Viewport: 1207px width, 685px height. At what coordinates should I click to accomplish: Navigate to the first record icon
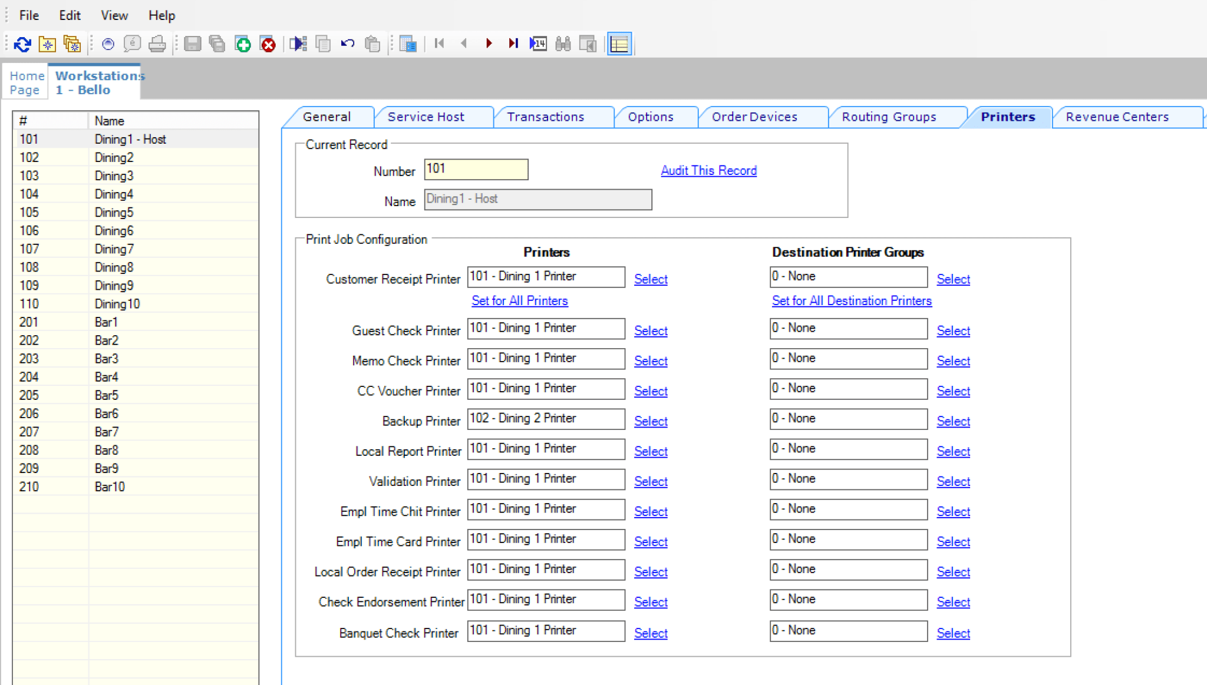point(438,43)
